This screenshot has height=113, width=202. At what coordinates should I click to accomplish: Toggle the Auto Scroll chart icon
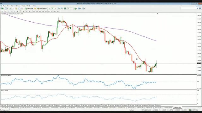point(68,8)
